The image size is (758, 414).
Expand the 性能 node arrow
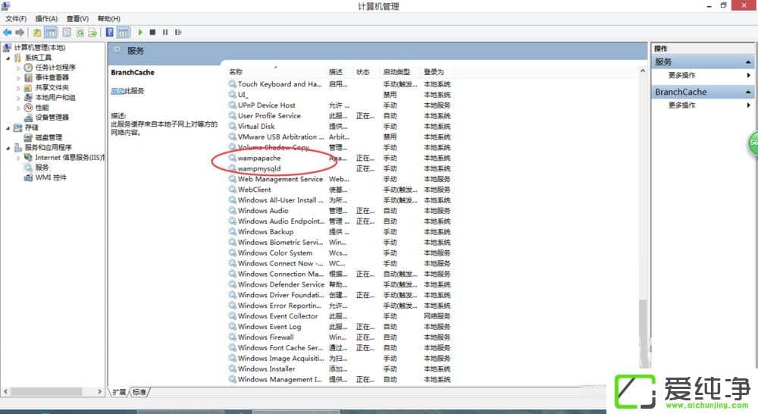[18, 108]
